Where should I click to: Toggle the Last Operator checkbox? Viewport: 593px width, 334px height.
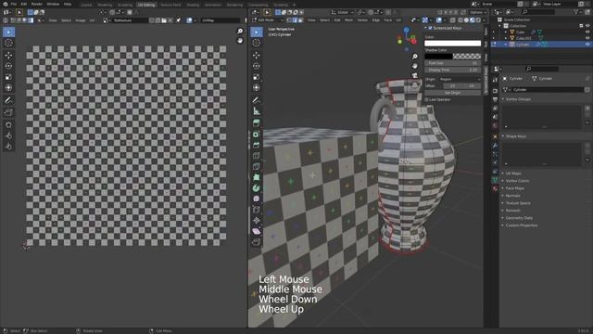click(426, 99)
